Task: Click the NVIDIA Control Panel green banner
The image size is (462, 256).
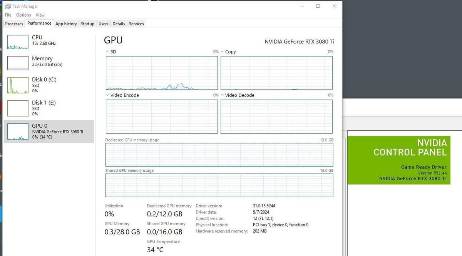Action: [399, 160]
